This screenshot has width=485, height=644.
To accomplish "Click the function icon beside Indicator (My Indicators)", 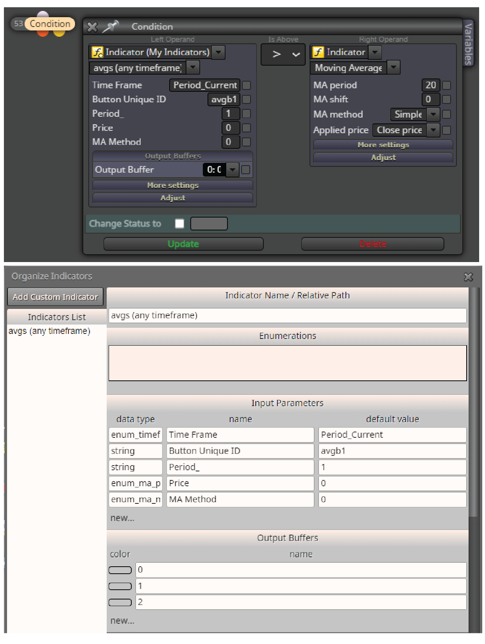I will [x=97, y=52].
